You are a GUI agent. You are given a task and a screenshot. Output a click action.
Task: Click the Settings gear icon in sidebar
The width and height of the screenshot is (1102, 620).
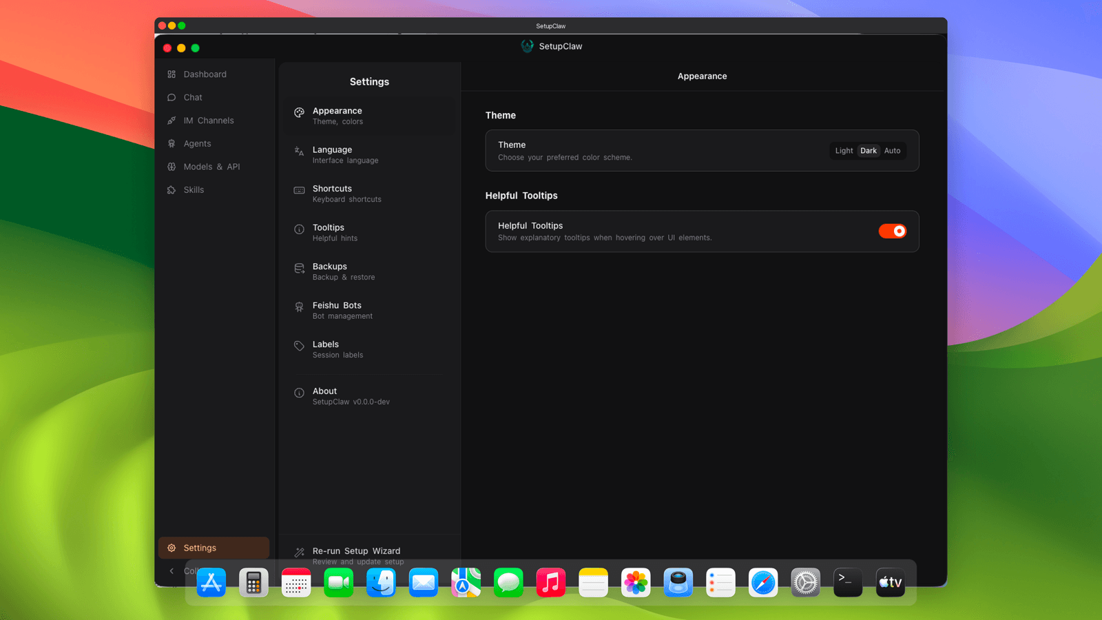tap(171, 548)
